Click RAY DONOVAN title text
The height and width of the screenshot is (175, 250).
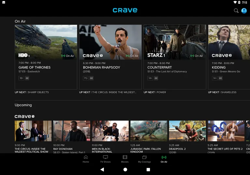coord(63,149)
